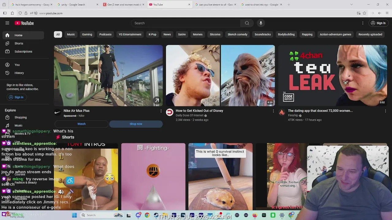Bookmark this page with the star icon
The height and width of the screenshot is (220, 392).
click(x=364, y=13)
